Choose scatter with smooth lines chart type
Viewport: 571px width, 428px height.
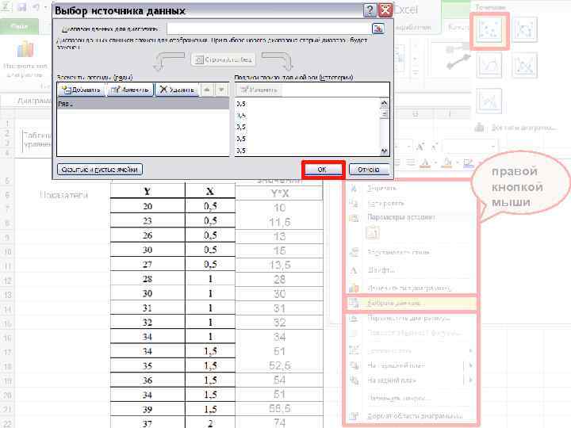tap(489, 65)
